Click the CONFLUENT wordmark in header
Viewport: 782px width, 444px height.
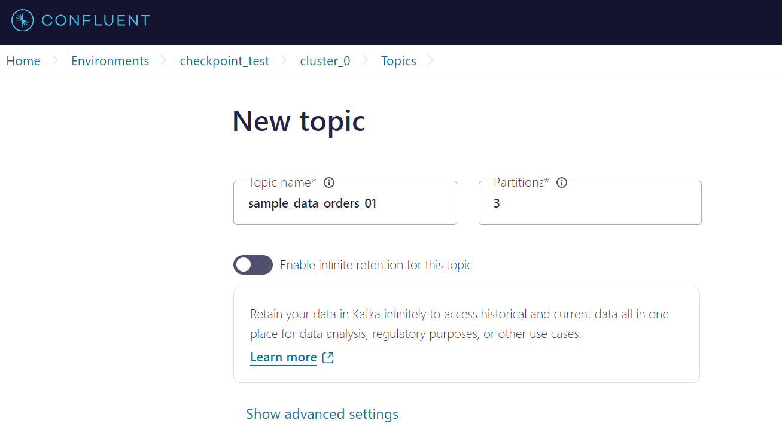pos(96,20)
